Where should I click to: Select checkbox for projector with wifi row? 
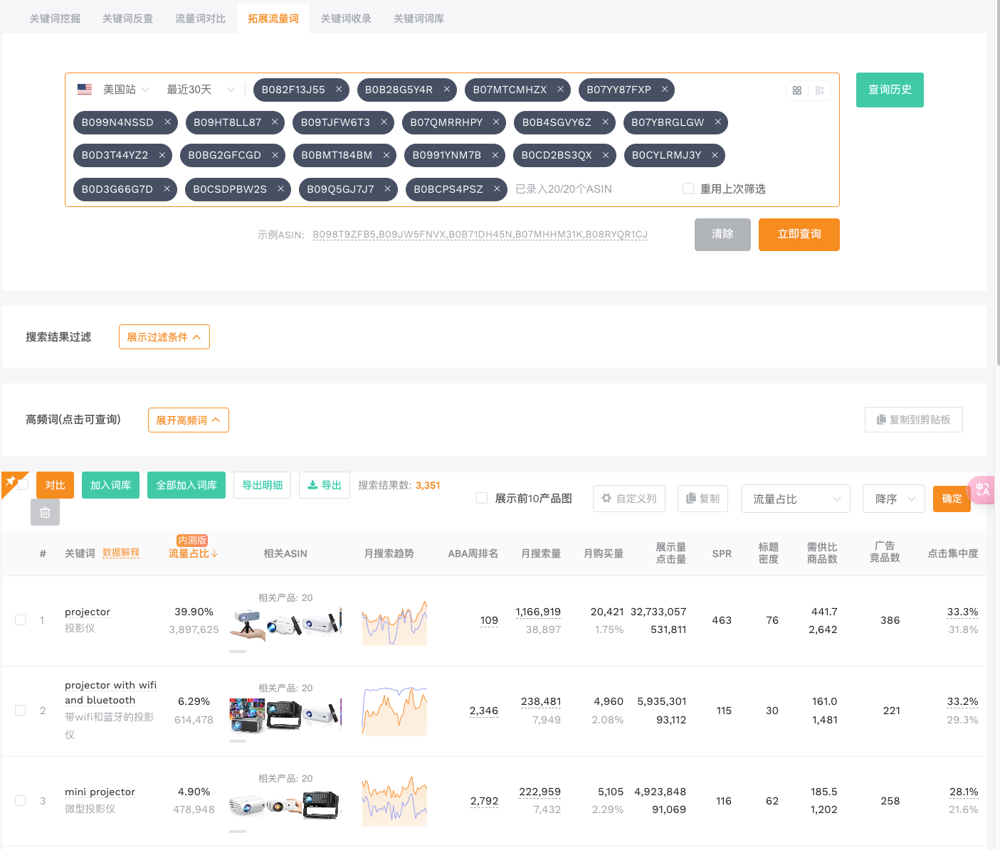[x=21, y=711]
